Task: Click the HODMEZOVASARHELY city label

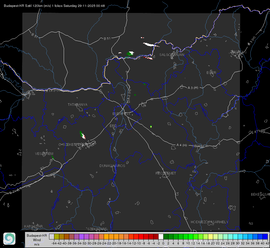Action: (x=210, y=222)
